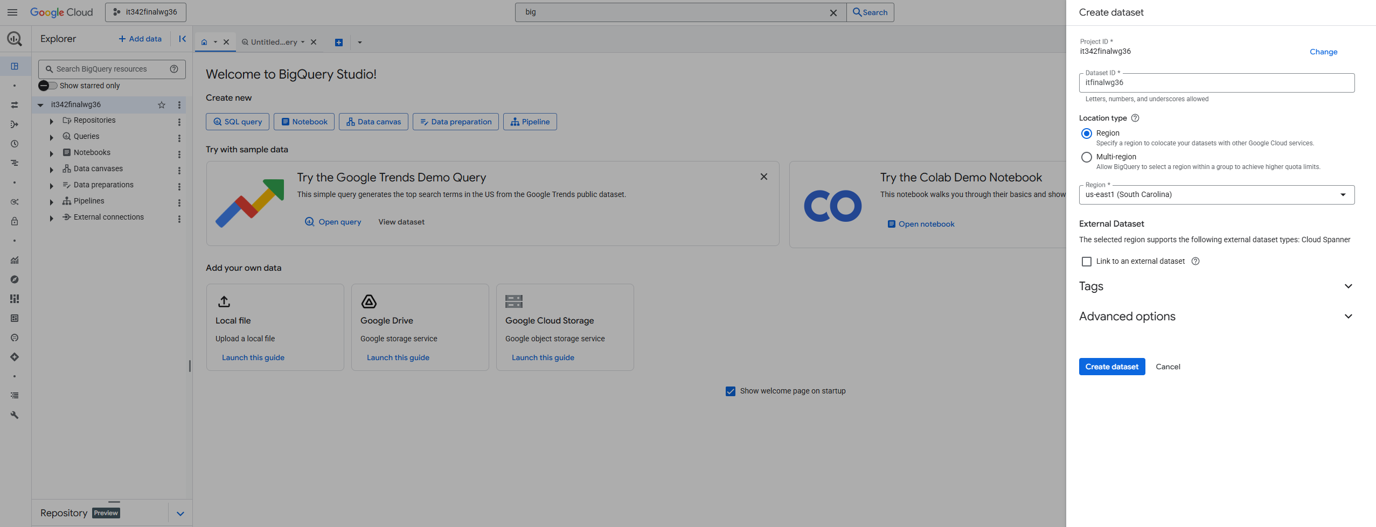Click the Create dataset button
Viewport: 1376px width, 527px height.
[x=1111, y=367]
